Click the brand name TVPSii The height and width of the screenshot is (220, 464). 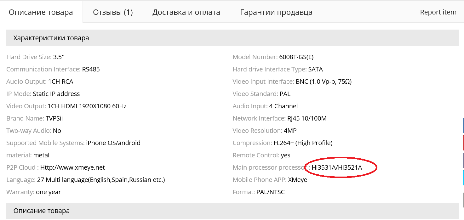pyautogui.click(x=54, y=118)
